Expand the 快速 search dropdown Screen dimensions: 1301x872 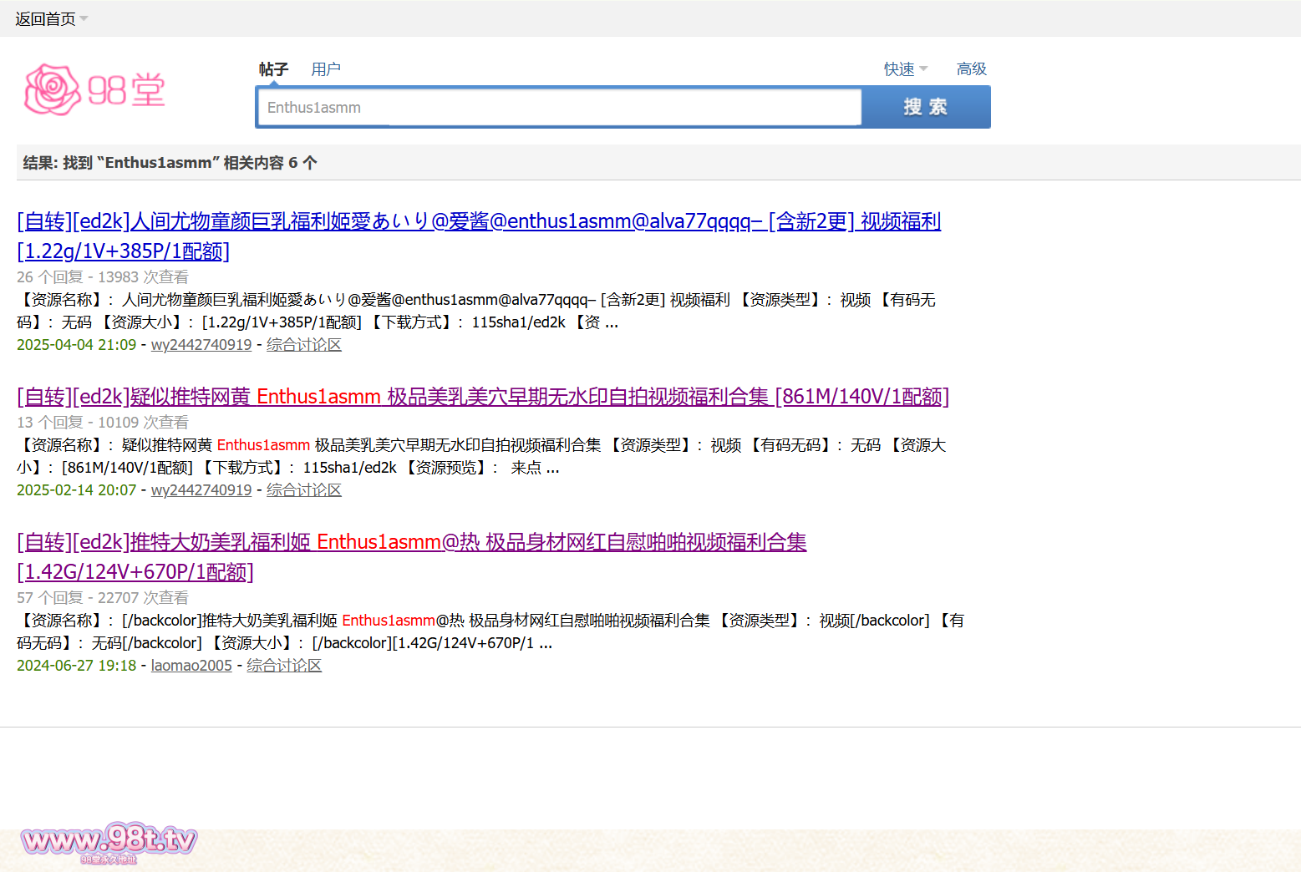(906, 69)
